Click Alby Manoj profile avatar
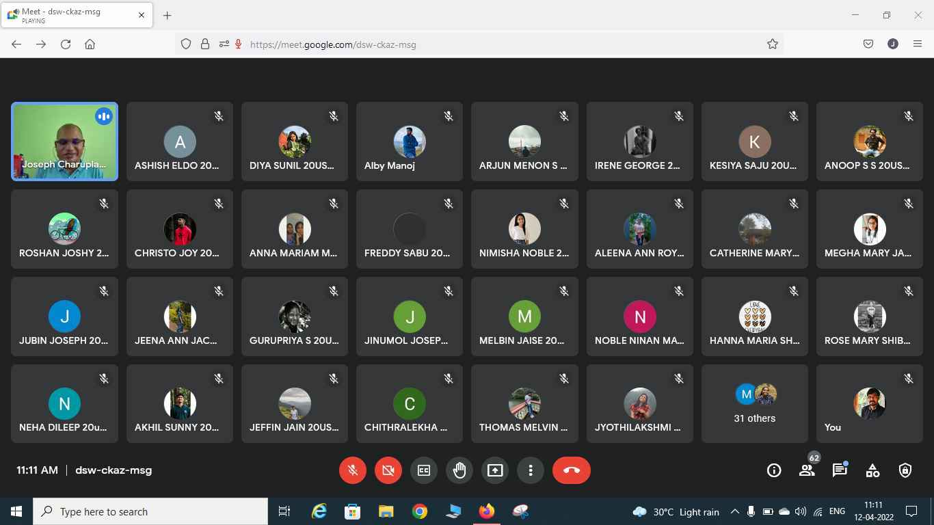The width and height of the screenshot is (934, 525). (x=410, y=142)
